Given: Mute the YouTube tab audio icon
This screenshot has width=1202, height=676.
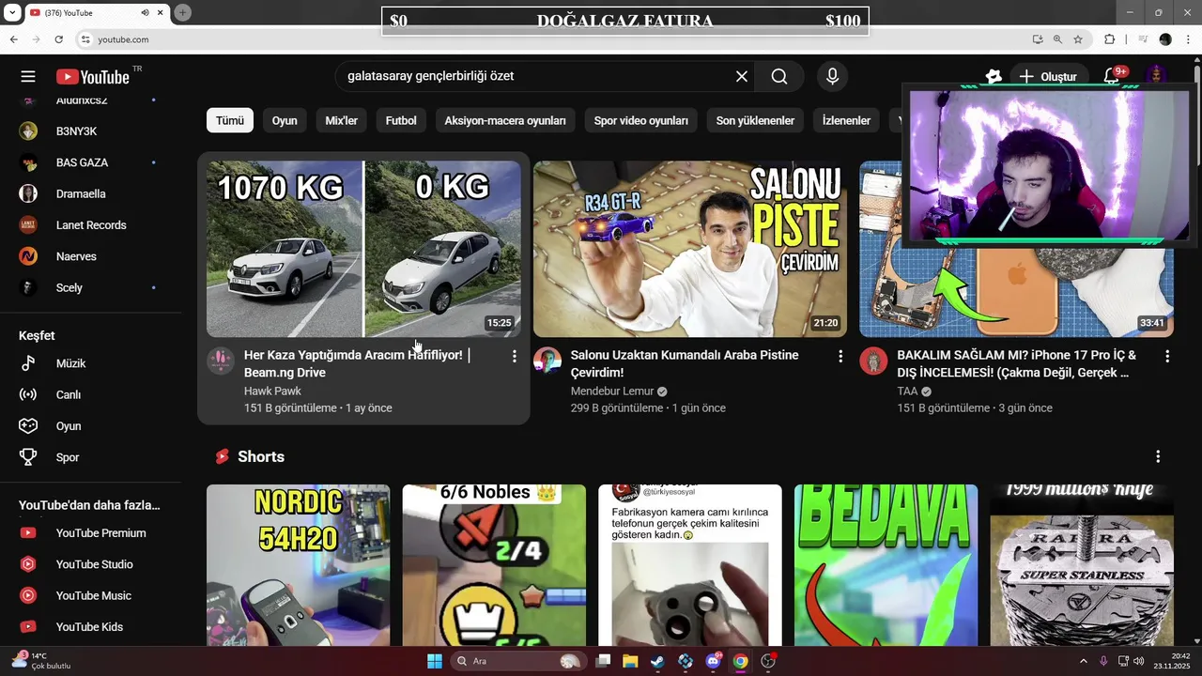Looking at the screenshot, I should pos(146,12).
